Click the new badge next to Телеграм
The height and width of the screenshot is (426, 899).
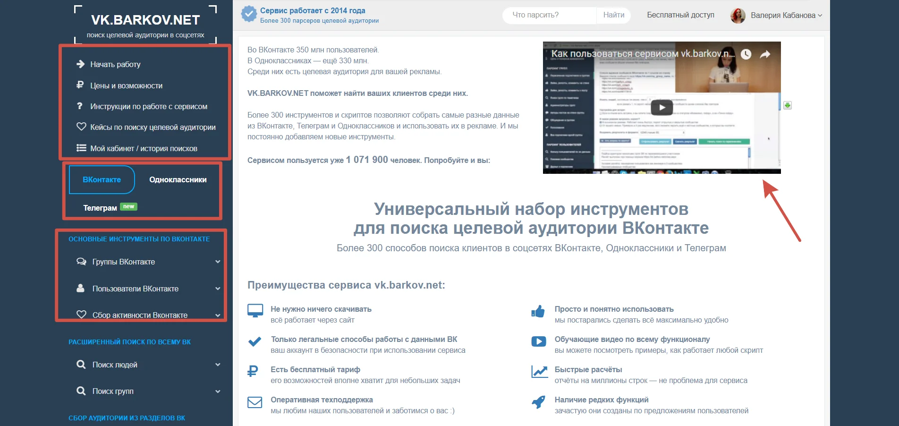128,206
